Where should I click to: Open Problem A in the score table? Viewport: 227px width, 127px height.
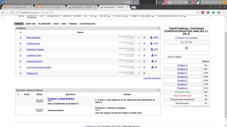pos(182,65)
